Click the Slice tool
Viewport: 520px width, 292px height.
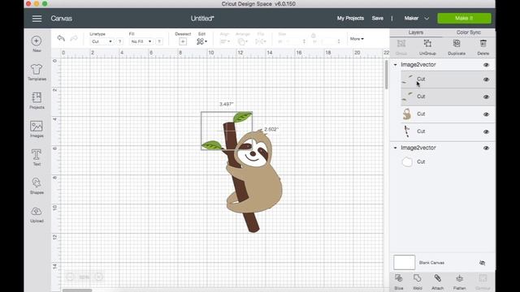[399, 282]
